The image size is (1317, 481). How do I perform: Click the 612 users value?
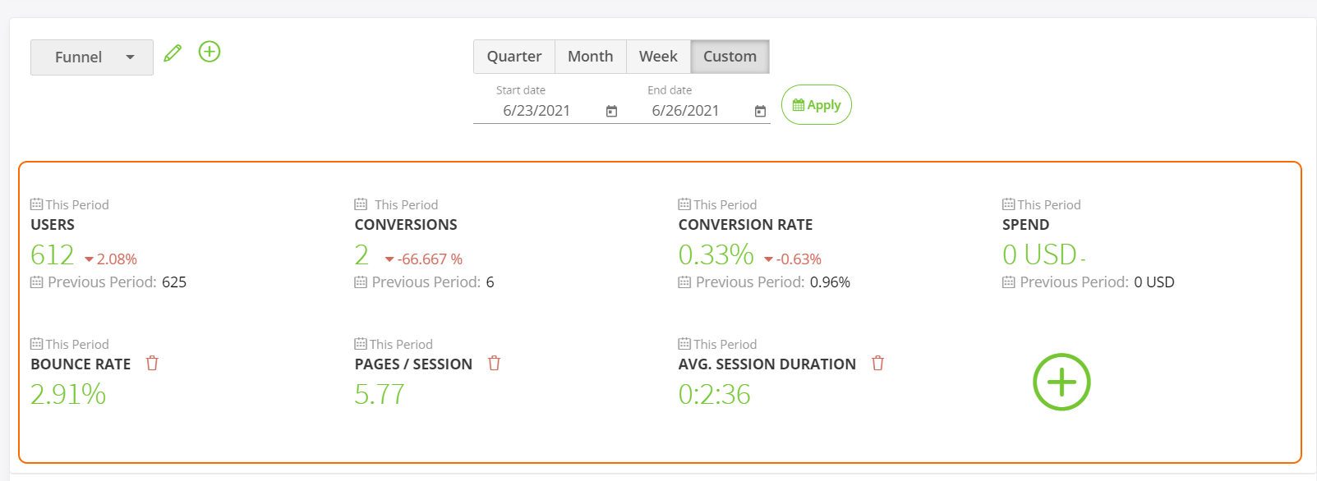coord(53,255)
